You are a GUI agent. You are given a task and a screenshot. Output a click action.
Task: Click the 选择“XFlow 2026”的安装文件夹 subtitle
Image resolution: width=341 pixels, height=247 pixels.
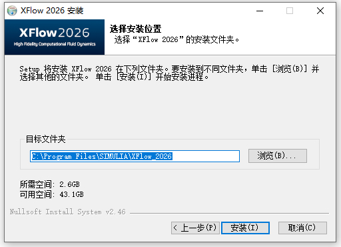pos(176,39)
